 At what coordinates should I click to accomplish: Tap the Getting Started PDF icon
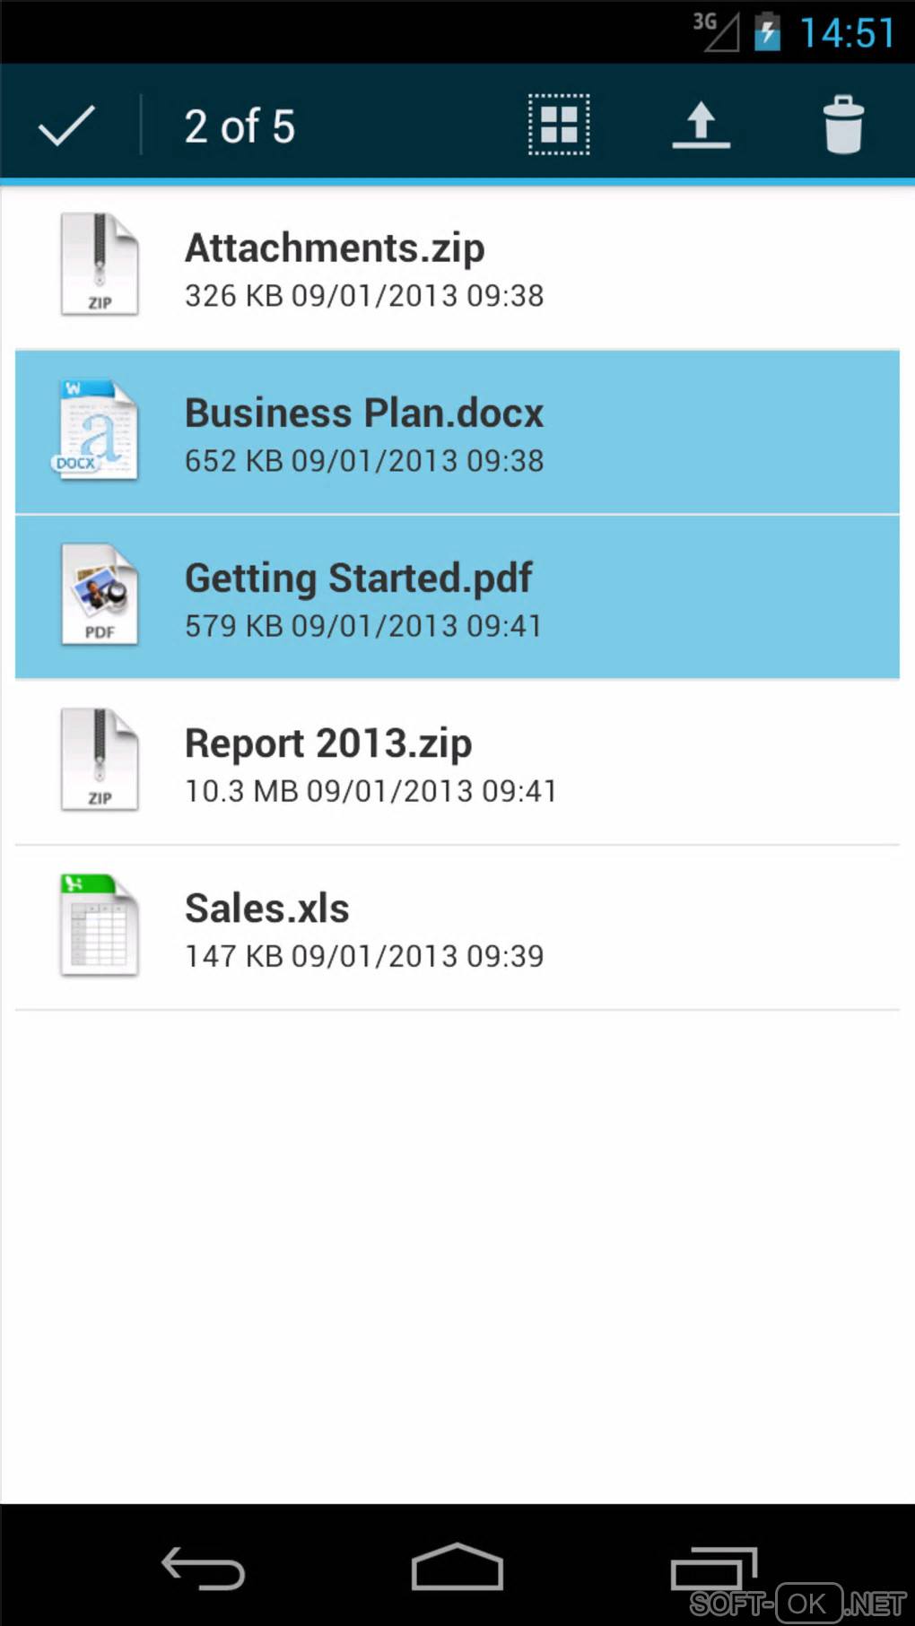pyautogui.click(x=100, y=595)
